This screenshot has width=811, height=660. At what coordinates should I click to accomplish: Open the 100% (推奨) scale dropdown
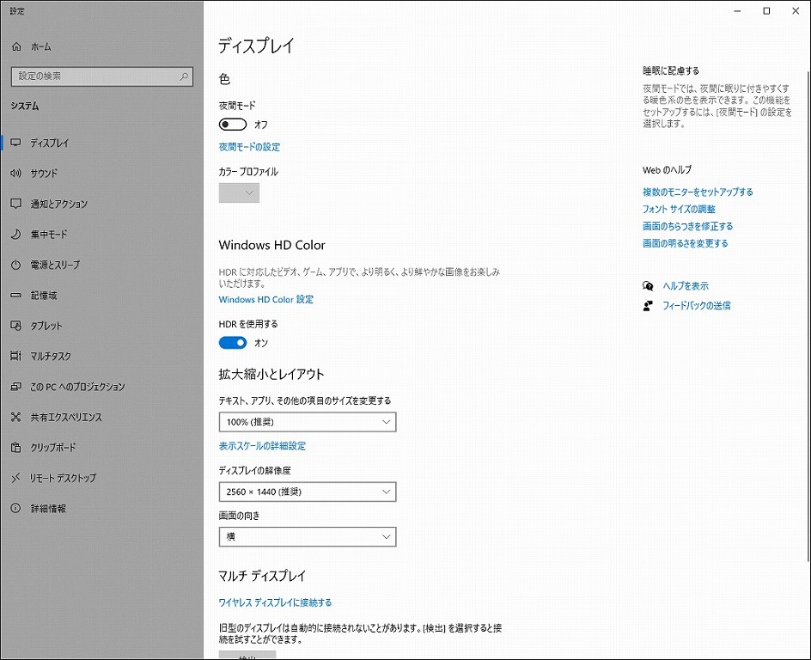(x=308, y=422)
